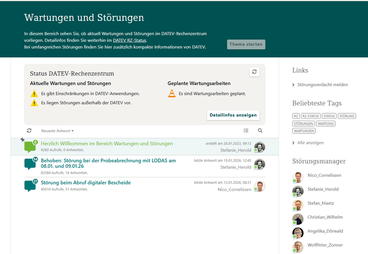The image size is (368, 254).
Task: Open Stefanie_Herold avatar in the Herzlich Willkommen row
Action: pyautogui.click(x=260, y=147)
